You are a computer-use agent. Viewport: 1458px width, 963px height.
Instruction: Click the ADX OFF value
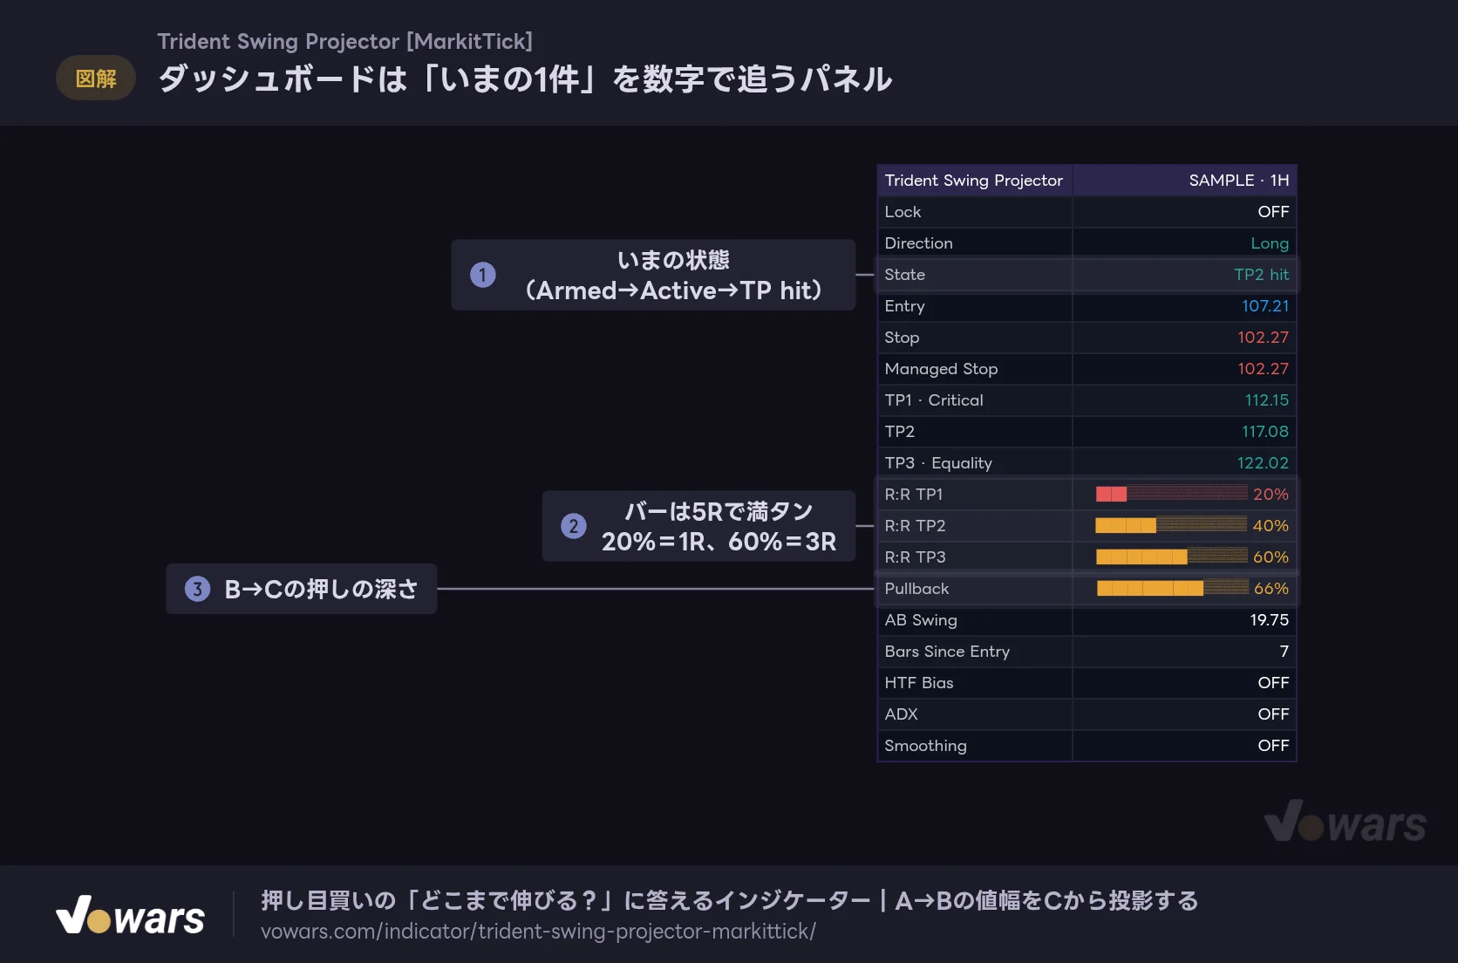pos(1273,714)
